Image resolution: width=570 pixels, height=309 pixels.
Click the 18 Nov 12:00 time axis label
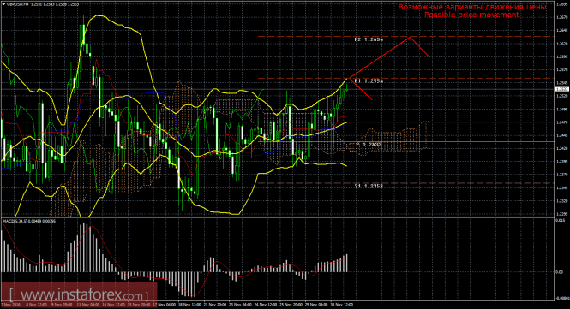pyautogui.click(x=189, y=305)
